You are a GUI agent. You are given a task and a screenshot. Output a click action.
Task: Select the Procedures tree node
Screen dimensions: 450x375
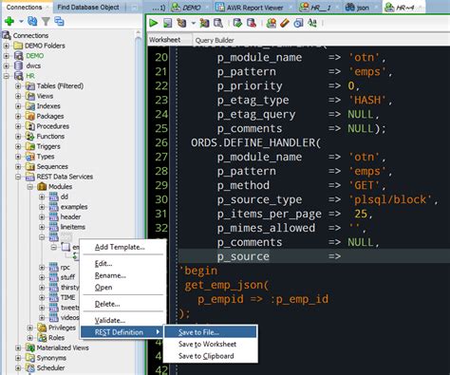pyautogui.click(x=53, y=126)
